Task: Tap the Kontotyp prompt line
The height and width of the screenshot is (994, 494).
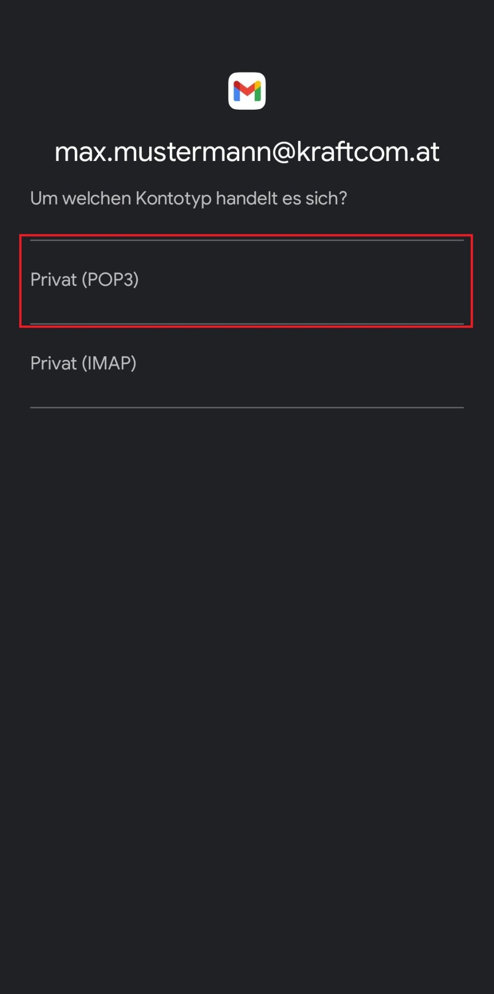Action: [188, 198]
